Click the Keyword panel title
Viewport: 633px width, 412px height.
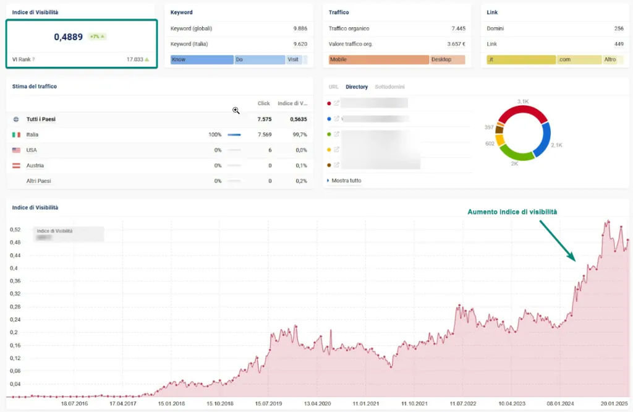(x=181, y=12)
